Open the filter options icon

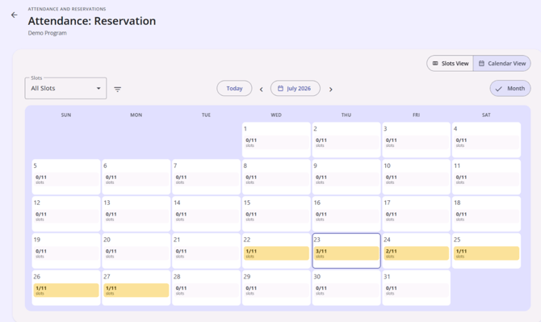[x=118, y=90]
